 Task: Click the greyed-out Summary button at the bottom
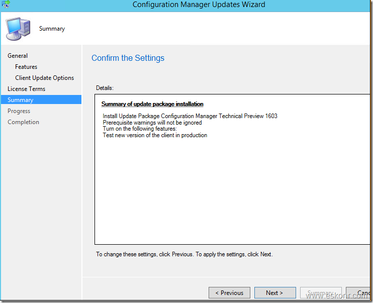(320, 293)
